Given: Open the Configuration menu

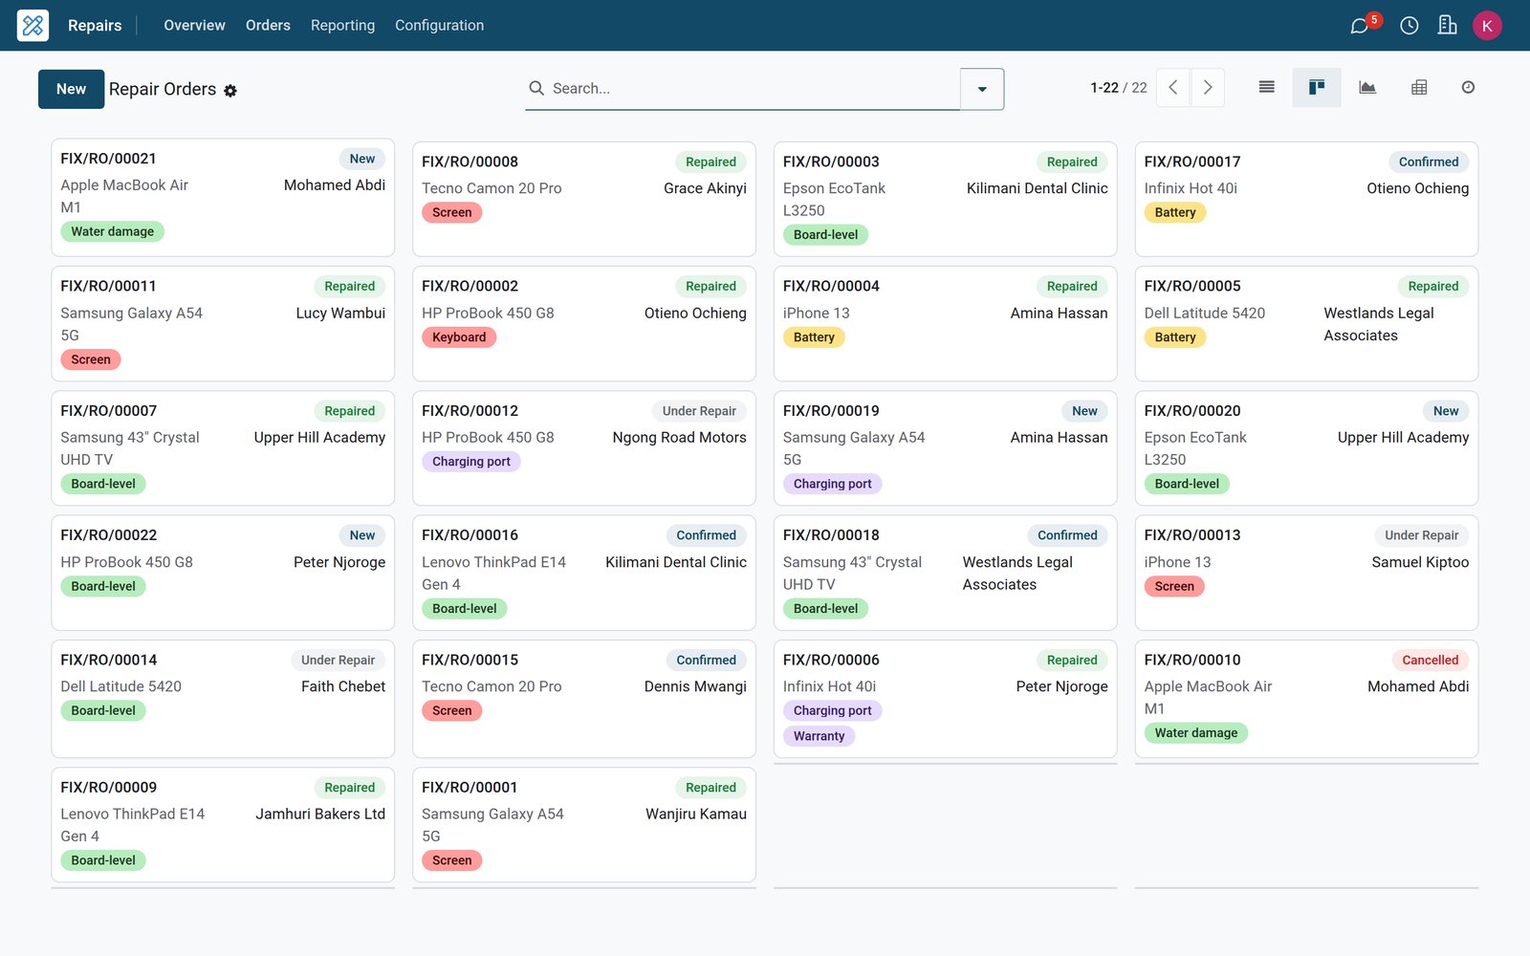Looking at the screenshot, I should click(x=439, y=26).
